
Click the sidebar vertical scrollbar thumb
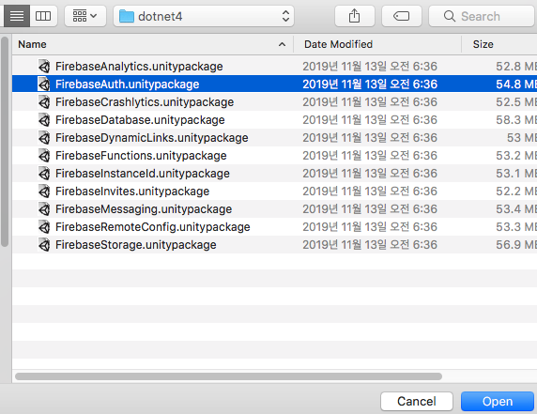(x=5, y=142)
